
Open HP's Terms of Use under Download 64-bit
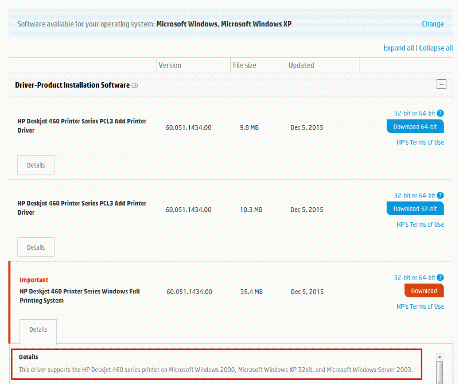pyautogui.click(x=420, y=142)
